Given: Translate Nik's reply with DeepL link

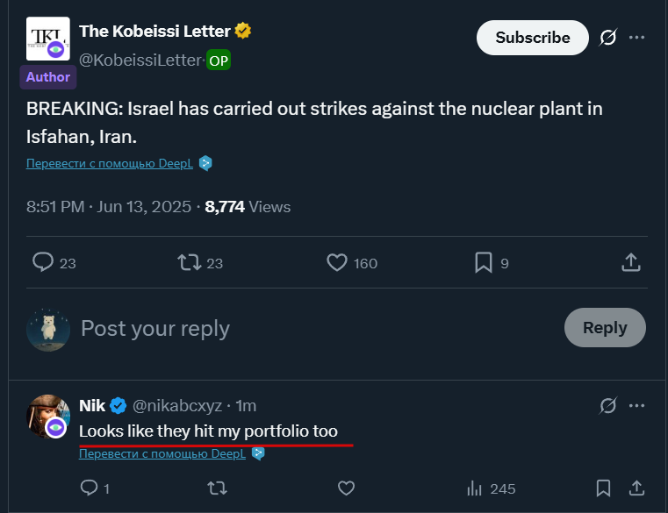Looking at the screenshot, I should click(x=162, y=454).
